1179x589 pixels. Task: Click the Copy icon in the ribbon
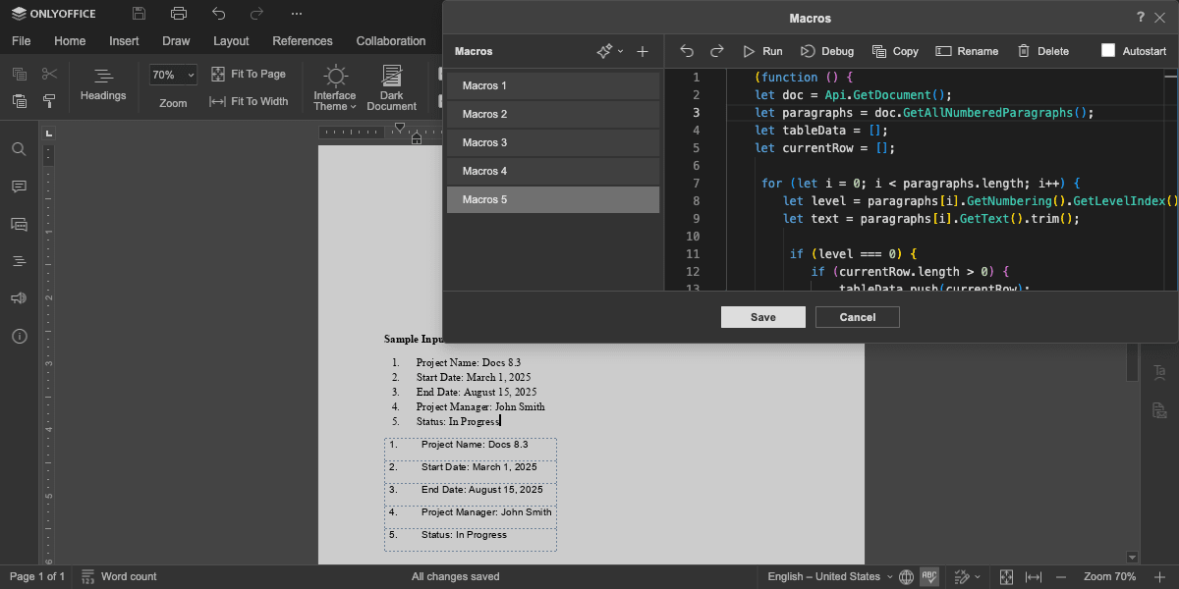coord(20,74)
